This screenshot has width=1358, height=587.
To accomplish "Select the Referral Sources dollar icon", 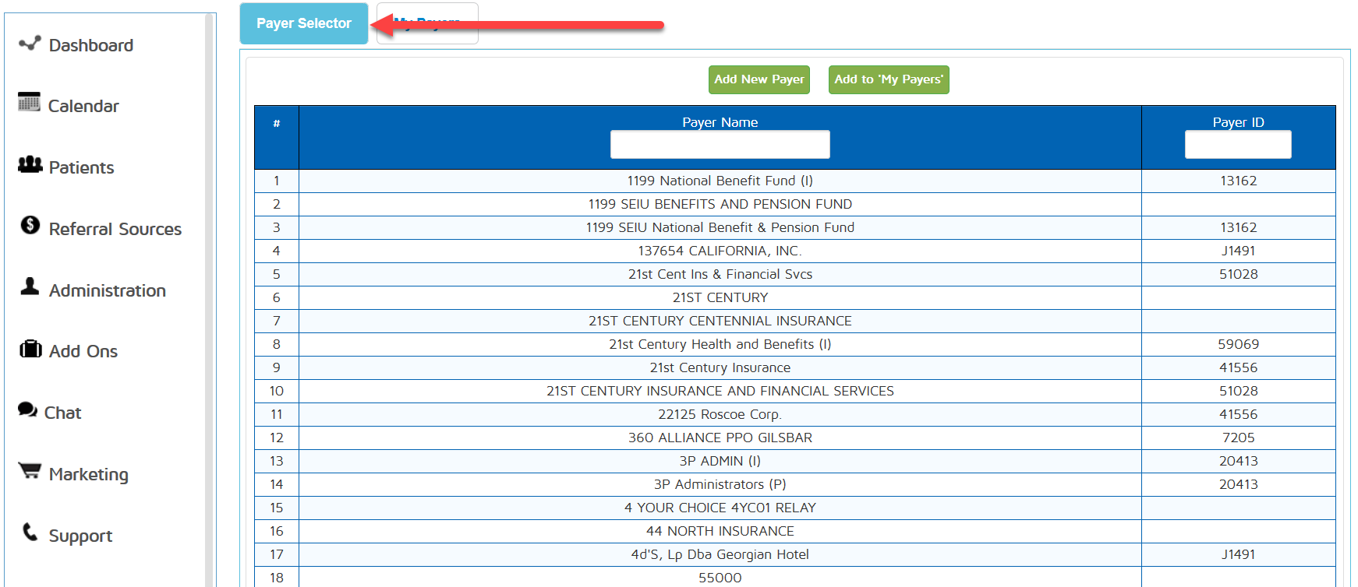I will coord(30,225).
